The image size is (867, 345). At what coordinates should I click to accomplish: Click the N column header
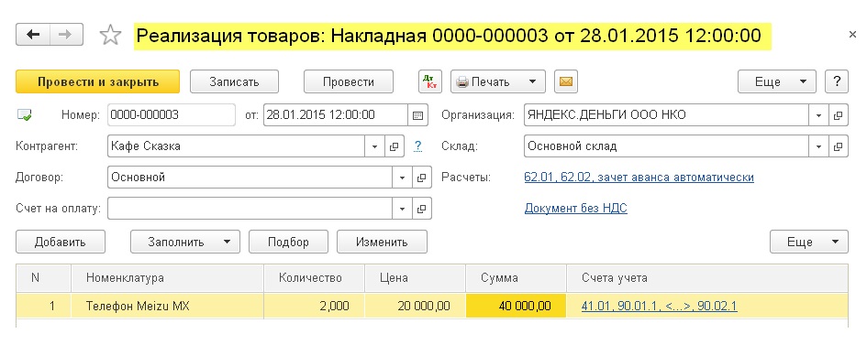pos(44,278)
